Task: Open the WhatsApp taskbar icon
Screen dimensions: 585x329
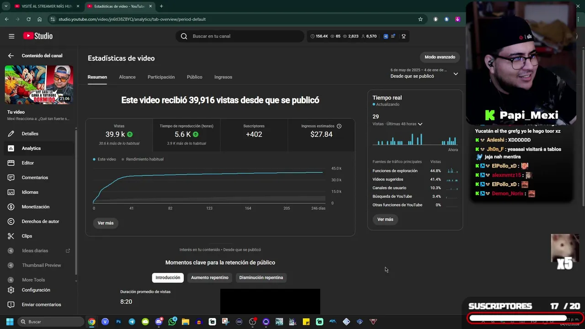Action: (x=172, y=322)
